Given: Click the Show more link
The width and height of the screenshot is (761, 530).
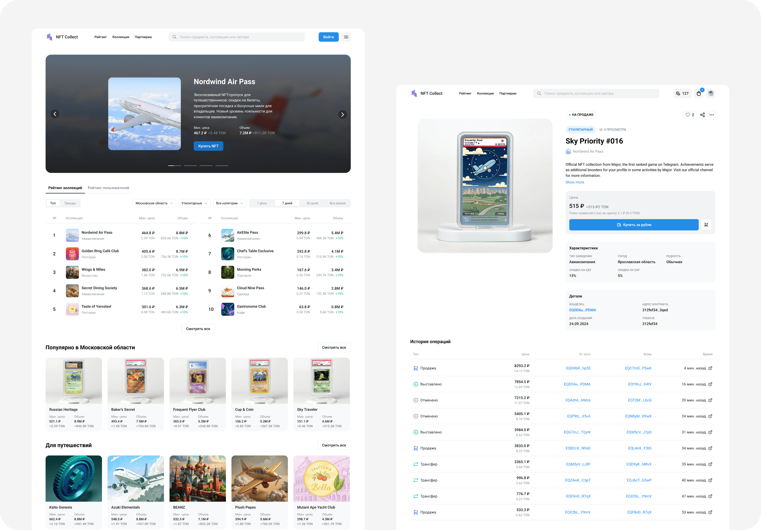Looking at the screenshot, I should (x=574, y=182).
